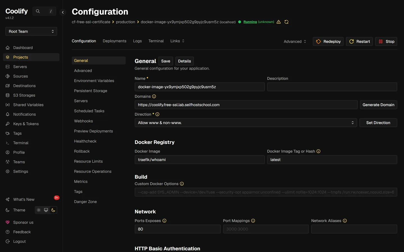Image resolution: width=404 pixels, height=252 pixels.
Task: Log out via Logout
Action: [x=31, y=241]
